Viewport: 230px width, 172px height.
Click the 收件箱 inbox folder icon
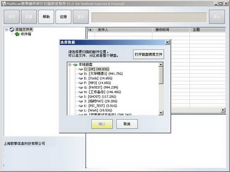pos(17,34)
